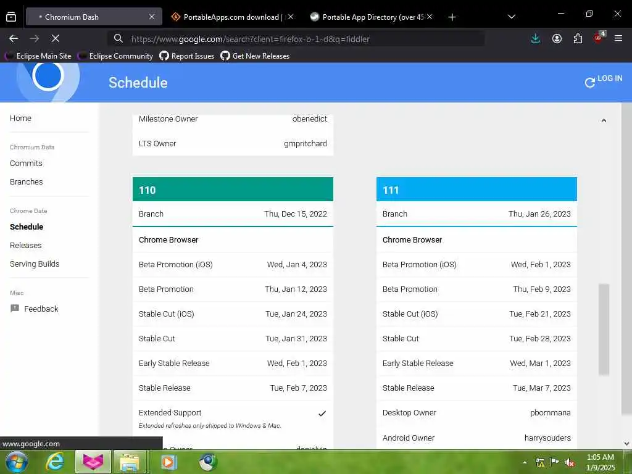Open Releases in the sidebar

click(x=25, y=246)
